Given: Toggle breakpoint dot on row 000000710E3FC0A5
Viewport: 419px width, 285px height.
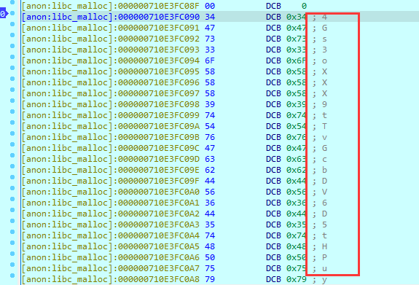Looking at the screenshot, I should 12,243.
